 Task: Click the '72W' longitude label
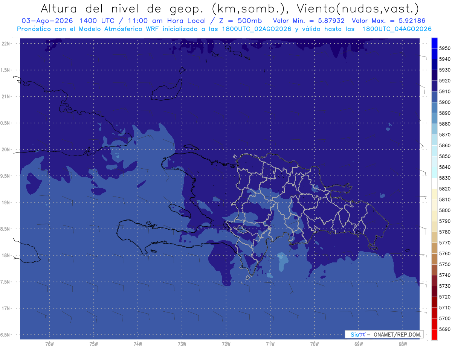point(226,344)
